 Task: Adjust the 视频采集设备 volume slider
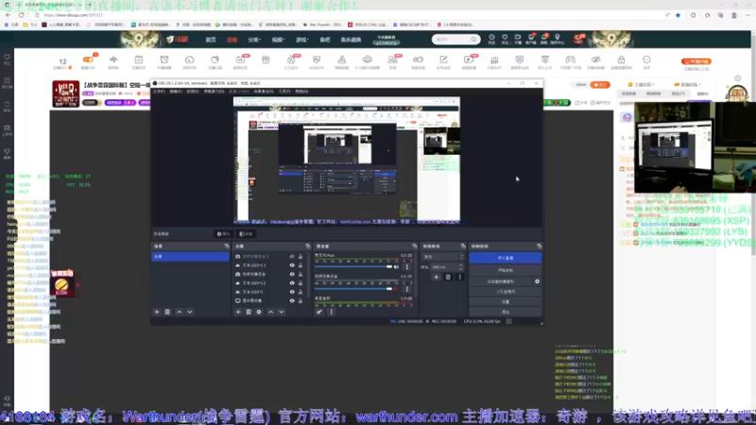(353, 289)
